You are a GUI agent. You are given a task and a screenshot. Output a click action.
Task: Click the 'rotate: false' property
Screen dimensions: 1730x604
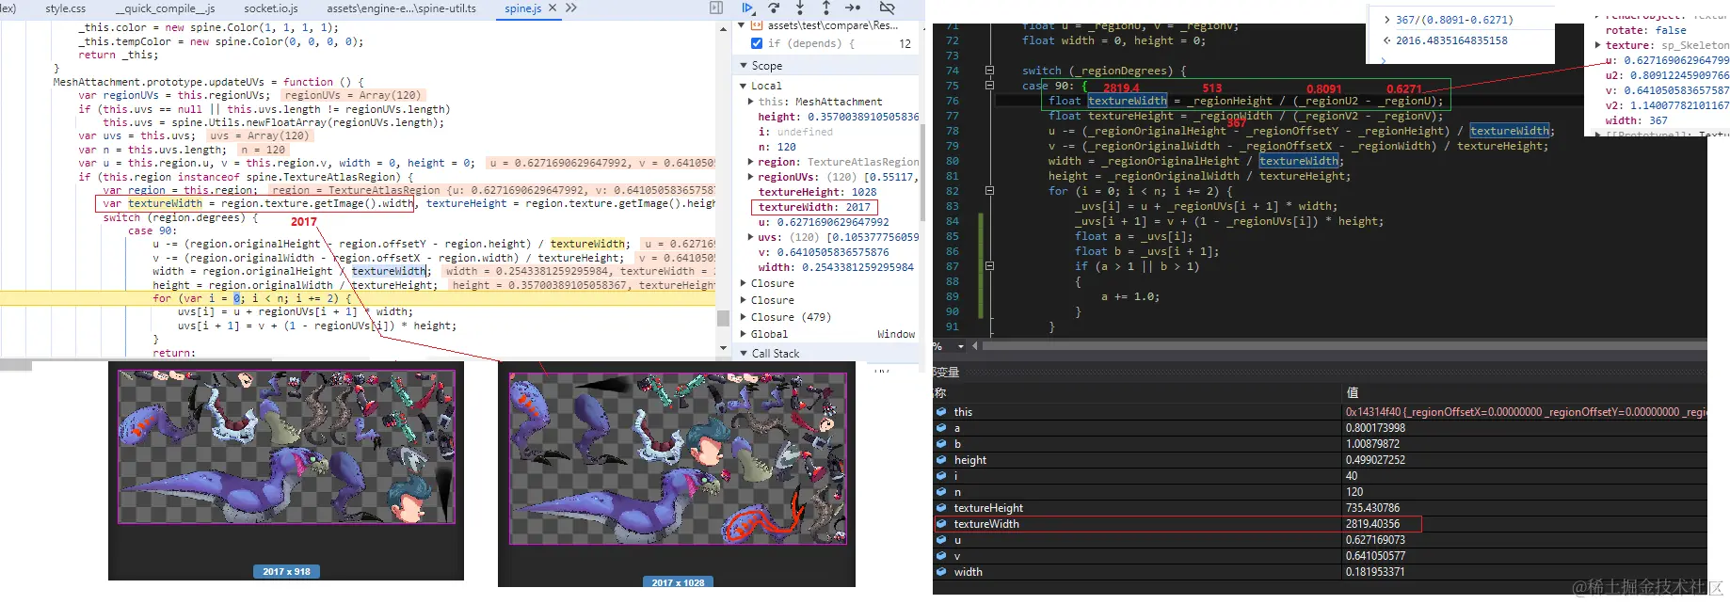(1646, 30)
